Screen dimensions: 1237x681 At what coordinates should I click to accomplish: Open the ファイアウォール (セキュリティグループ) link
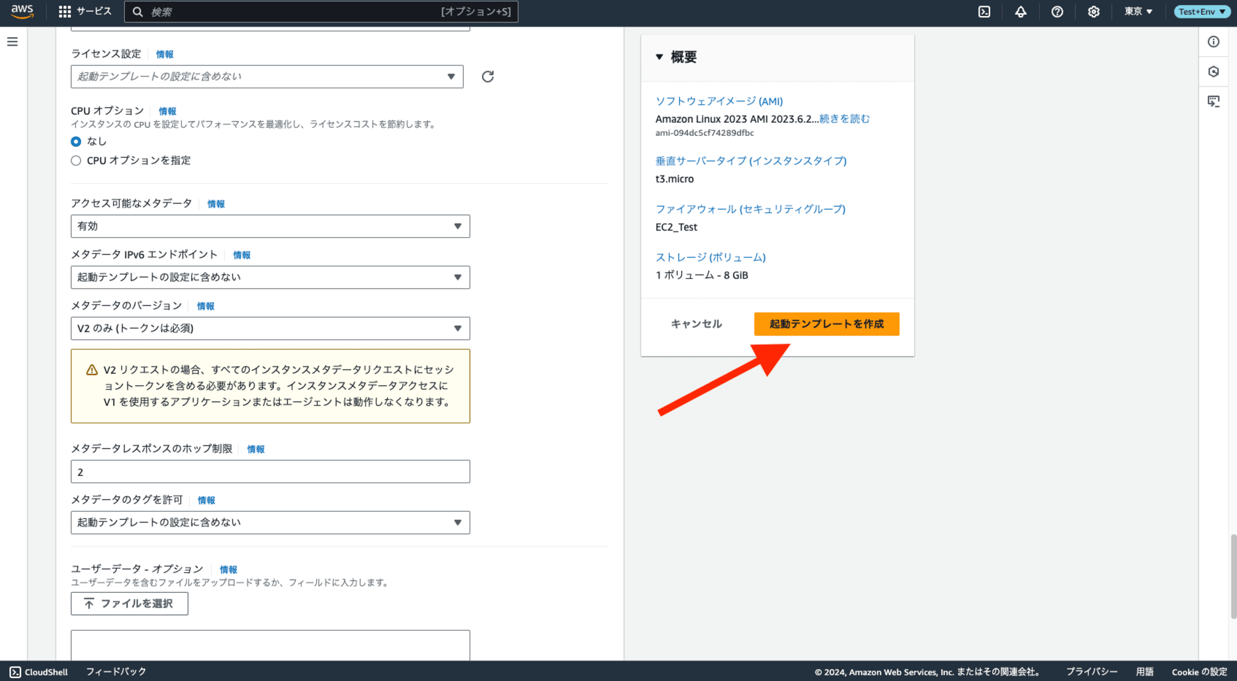tap(750, 209)
